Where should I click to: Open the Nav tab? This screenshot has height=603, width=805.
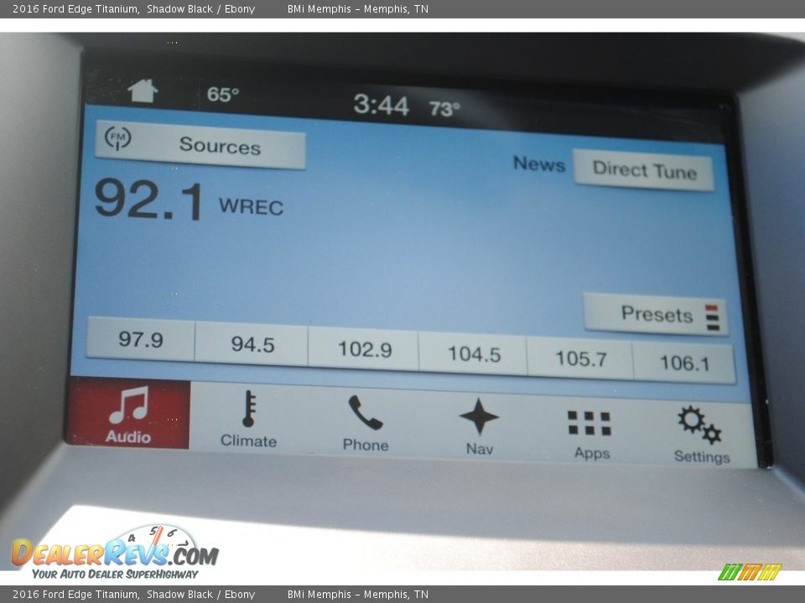tap(480, 426)
